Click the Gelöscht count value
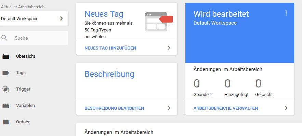 (259, 83)
